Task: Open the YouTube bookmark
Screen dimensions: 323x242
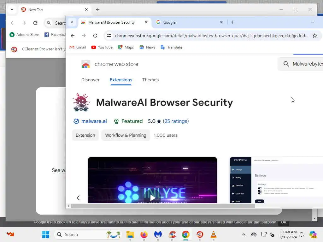Action: click(x=102, y=47)
